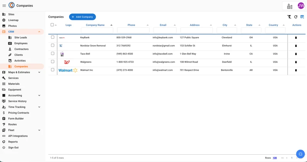Open Contractors under CRM
This screenshot has width=307, height=162.
(x=22, y=49)
